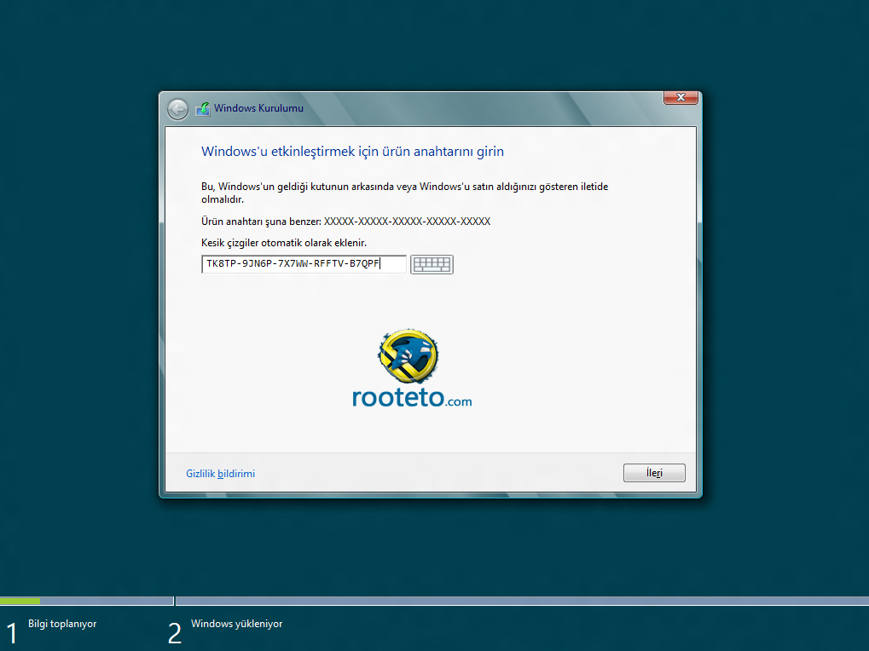Open the on-screen keyboard icon
Viewport: 869px width, 651px height.
coord(432,265)
